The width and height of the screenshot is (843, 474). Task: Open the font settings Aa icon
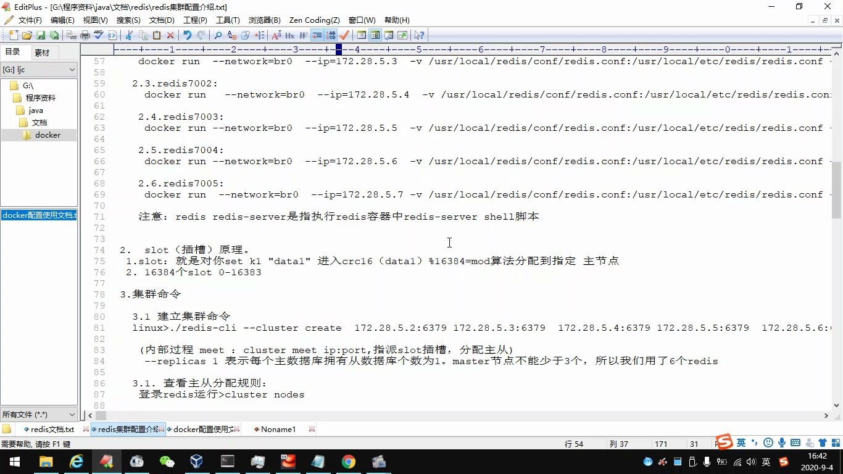[x=276, y=35]
